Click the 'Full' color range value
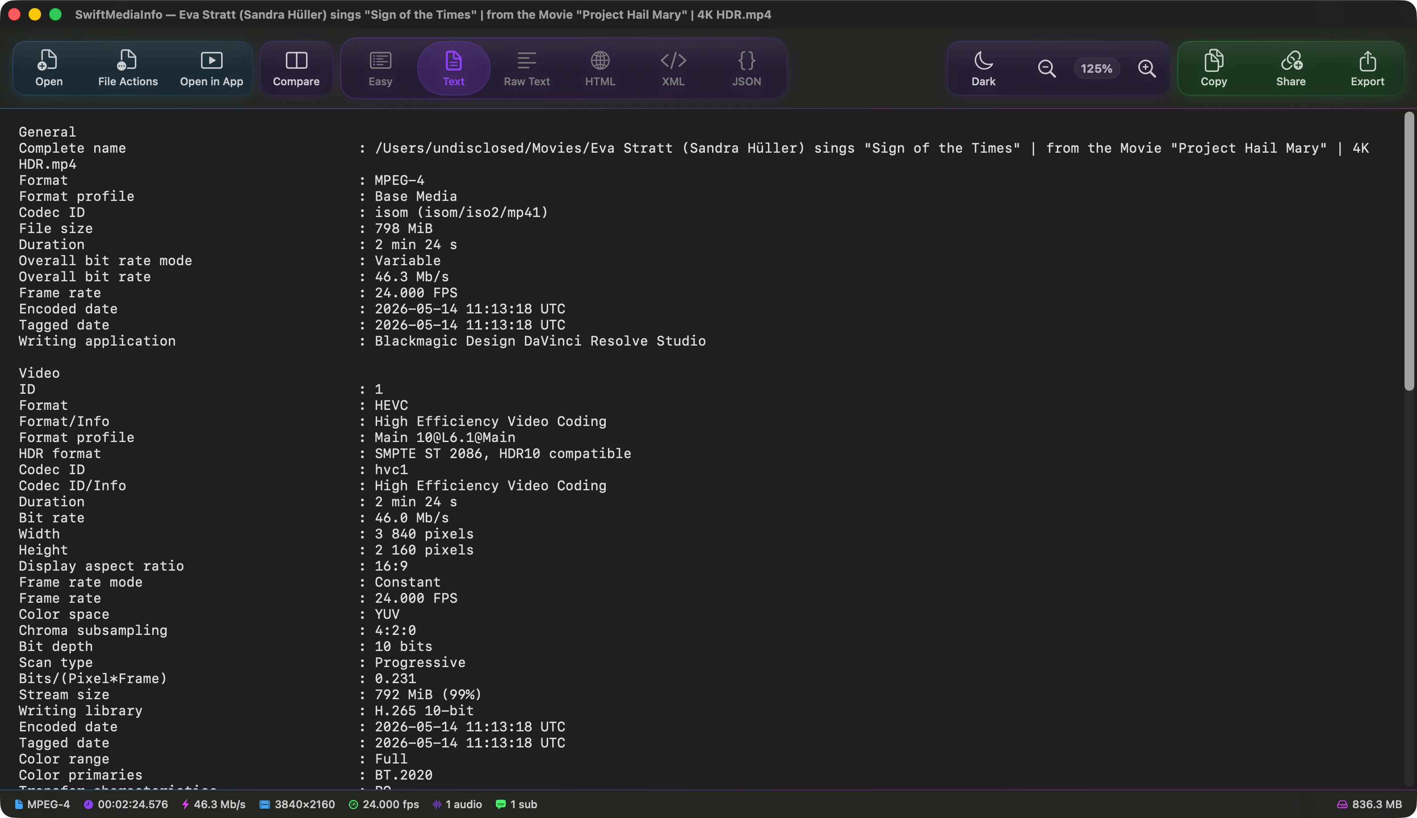Screen dimensions: 1417x818 (x=391, y=759)
